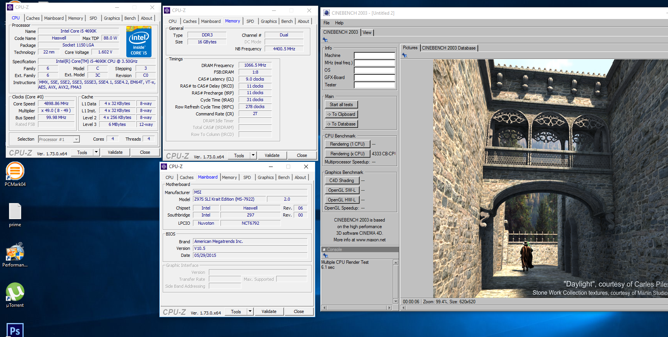Viewport: 668px width, 337px height.
Task: Open the File menu in CINEBENCH
Action: coord(327,23)
